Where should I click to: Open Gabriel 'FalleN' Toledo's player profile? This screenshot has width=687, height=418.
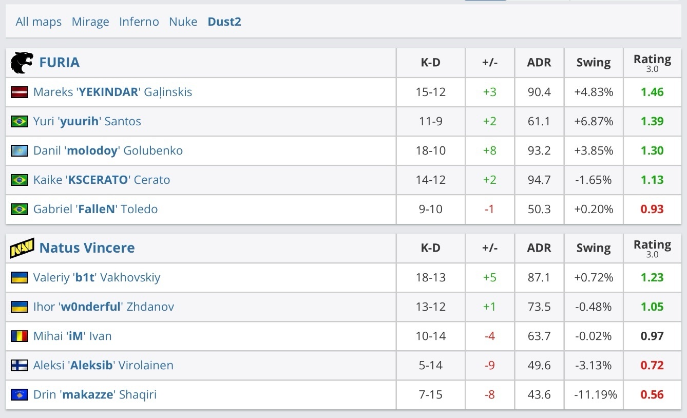(96, 209)
